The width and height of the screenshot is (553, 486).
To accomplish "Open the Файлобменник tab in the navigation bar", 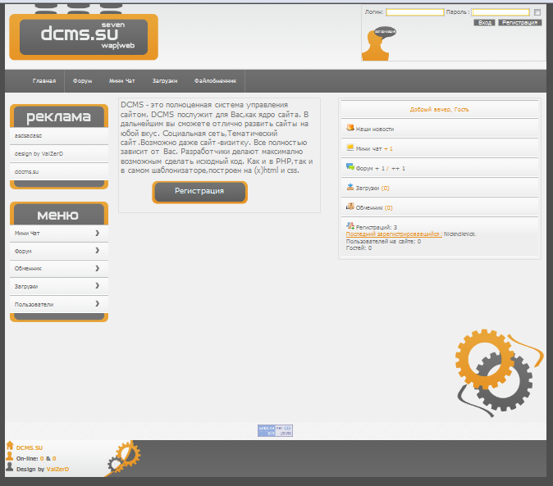I will pyautogui.click(x=215, y=81).
